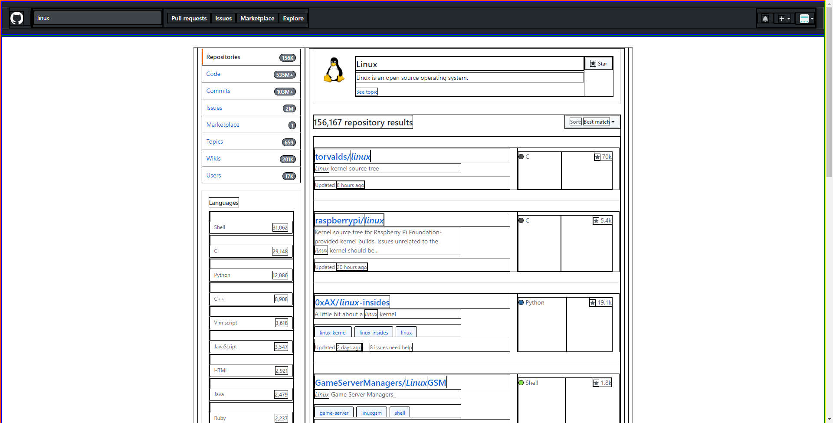
Task: Open the See topic link
Action: coord(367,92)
